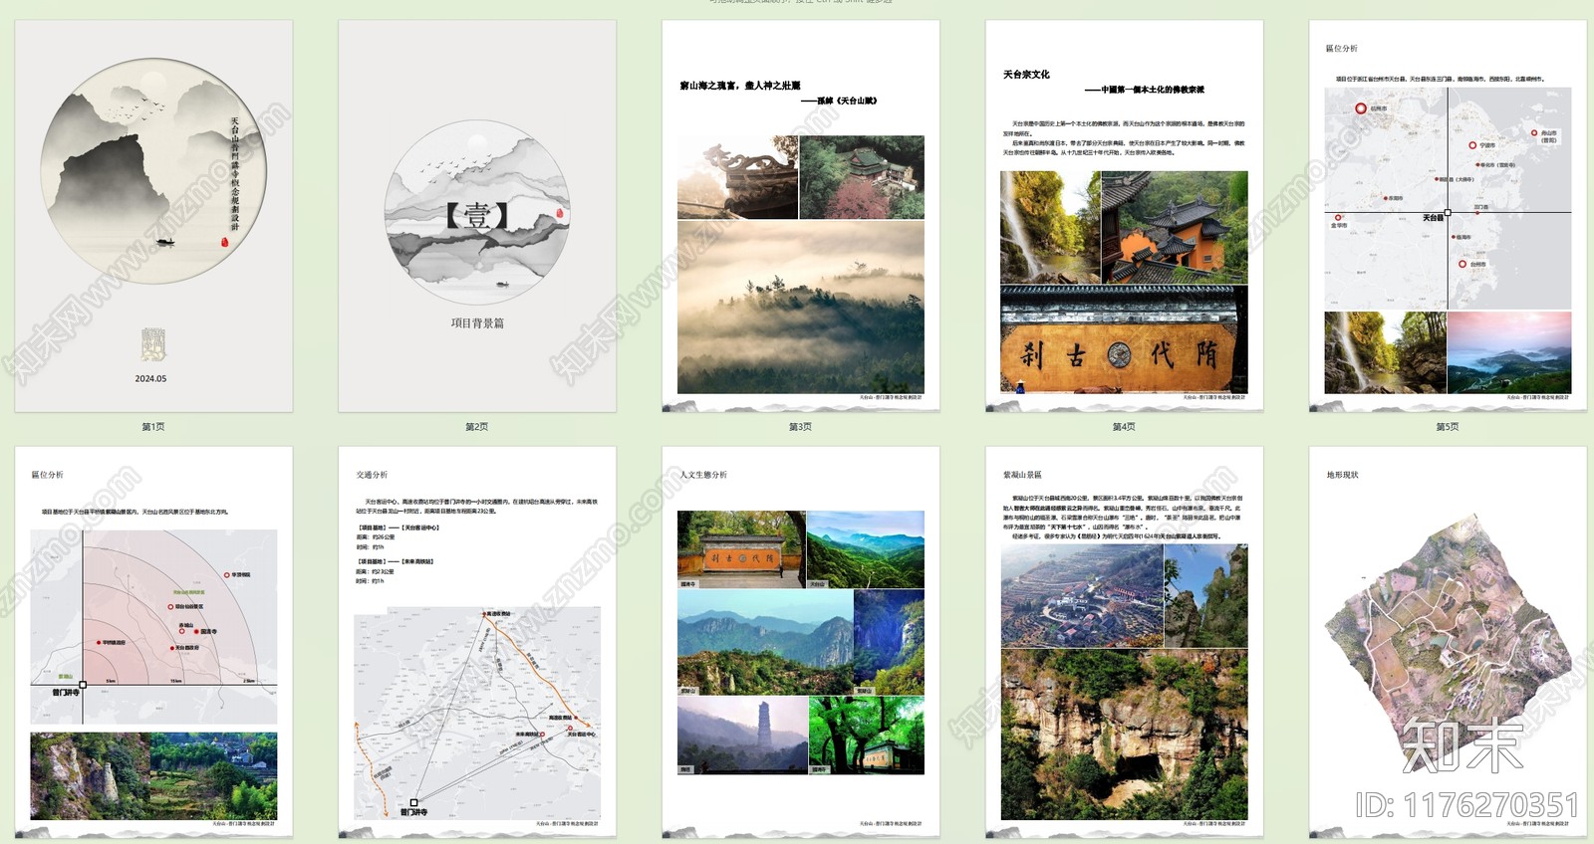Select the 交通分析 page thumbnail
The width and height of the screenshot is (1594, 844).
[x=477, y=642]
